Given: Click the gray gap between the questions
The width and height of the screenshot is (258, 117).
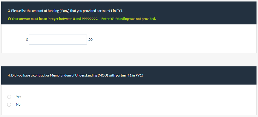Looking at the screenshot, I should click(129, 60).
